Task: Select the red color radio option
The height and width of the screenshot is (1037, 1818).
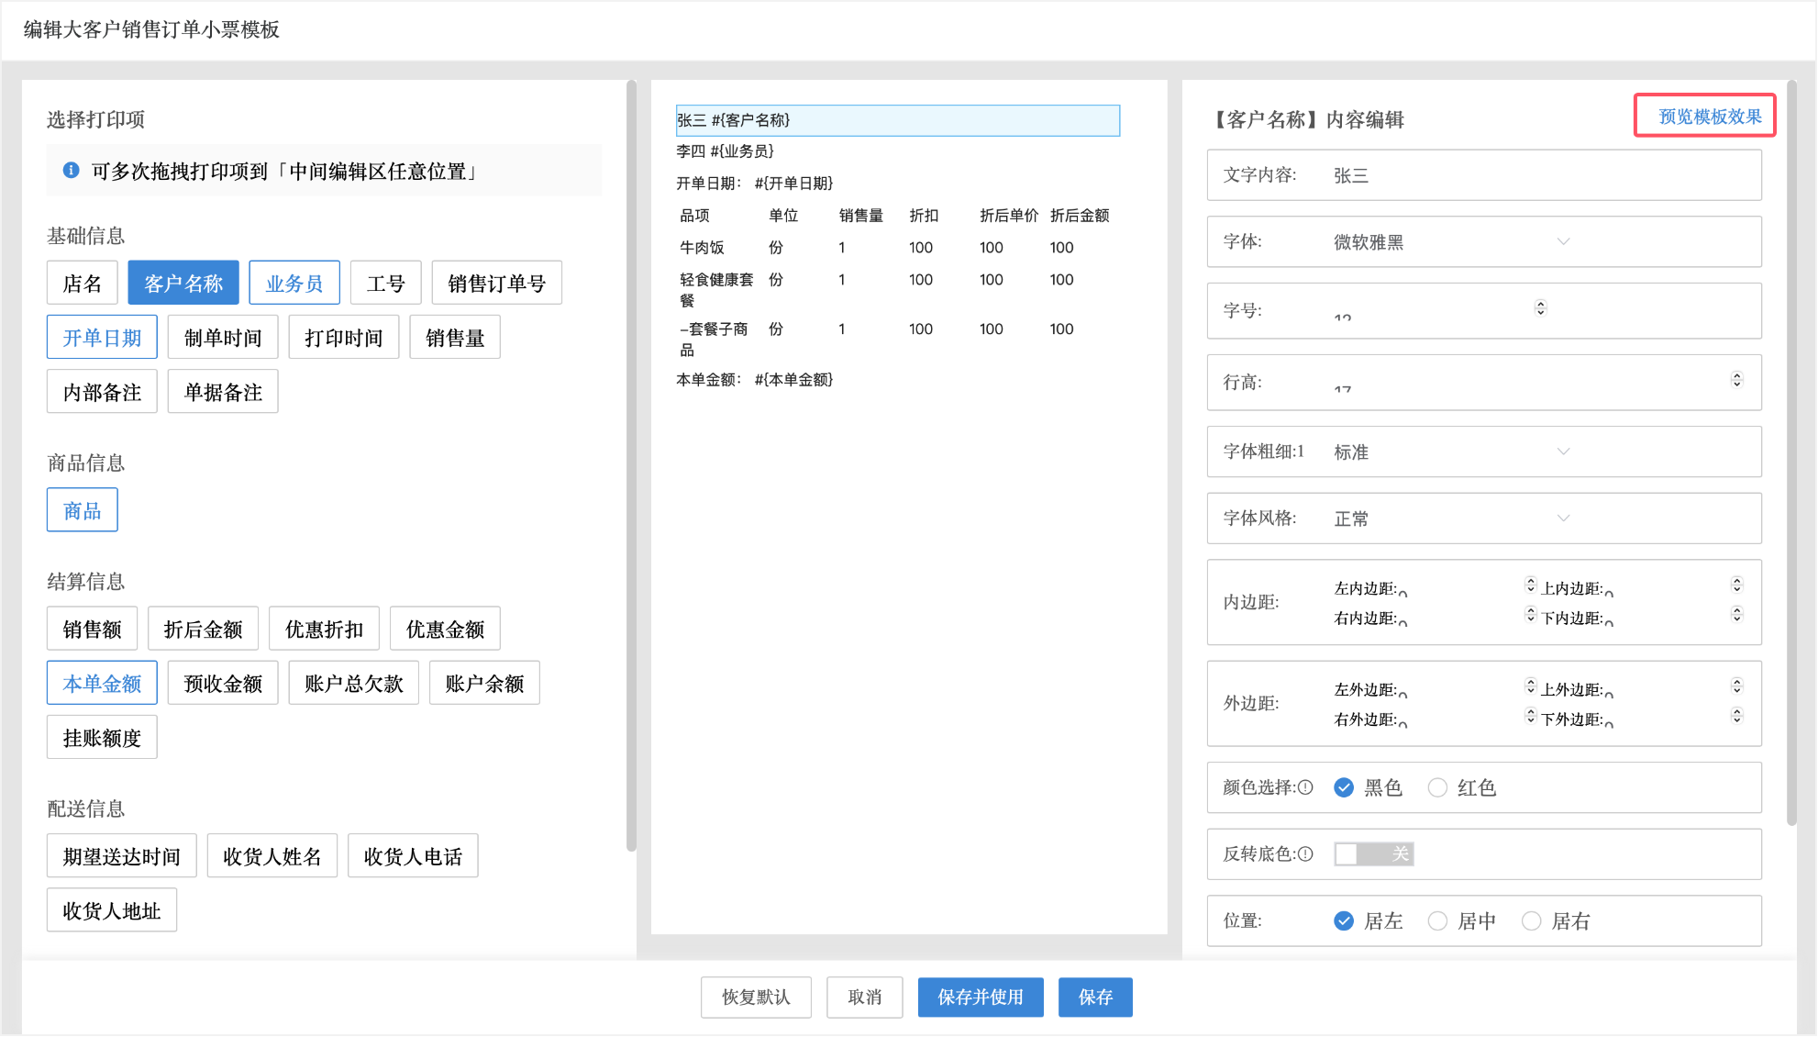Action: 1437,787
